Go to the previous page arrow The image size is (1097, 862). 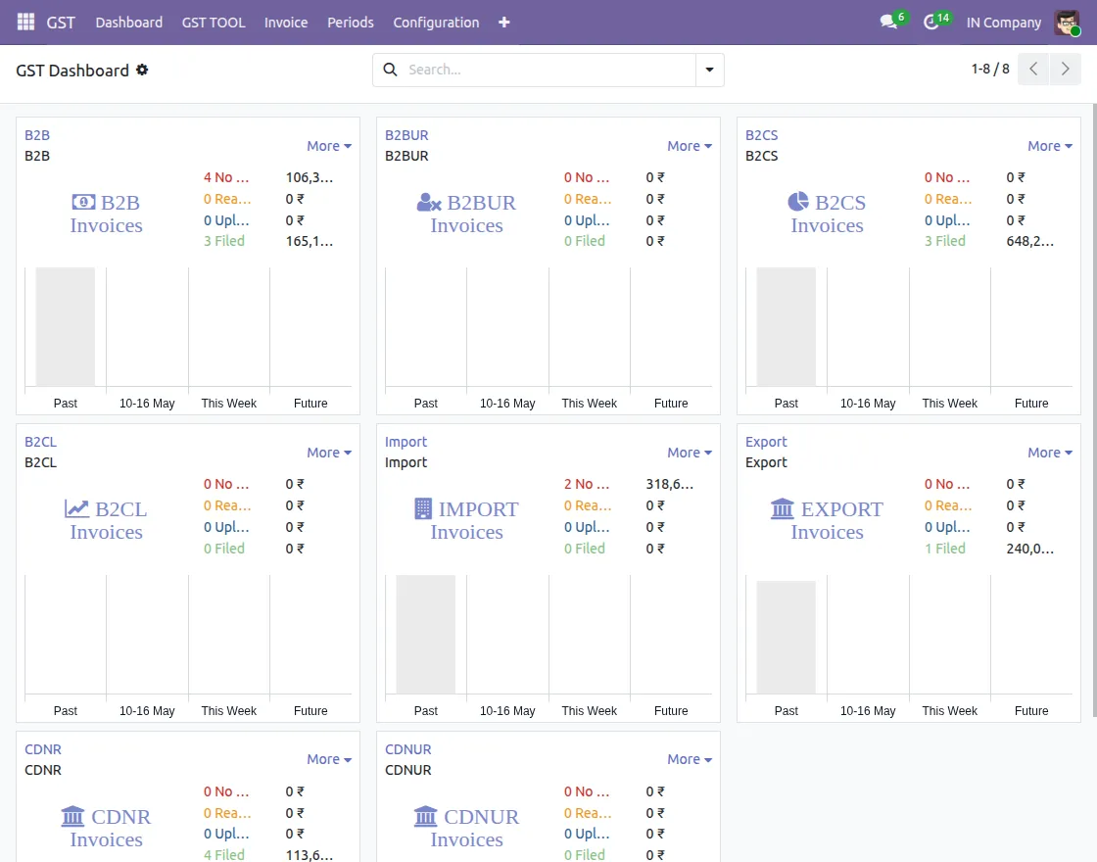point(1033,69)
